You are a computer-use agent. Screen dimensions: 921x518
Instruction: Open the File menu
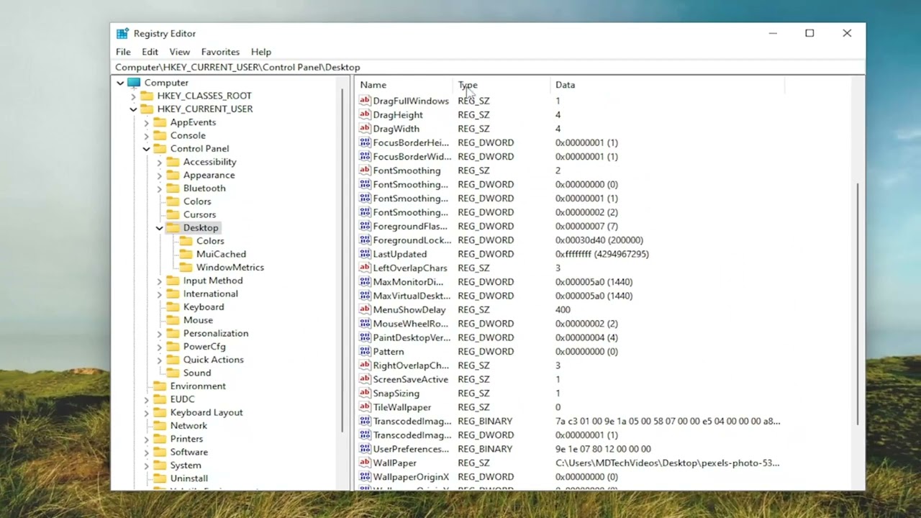tap(123, 52)
